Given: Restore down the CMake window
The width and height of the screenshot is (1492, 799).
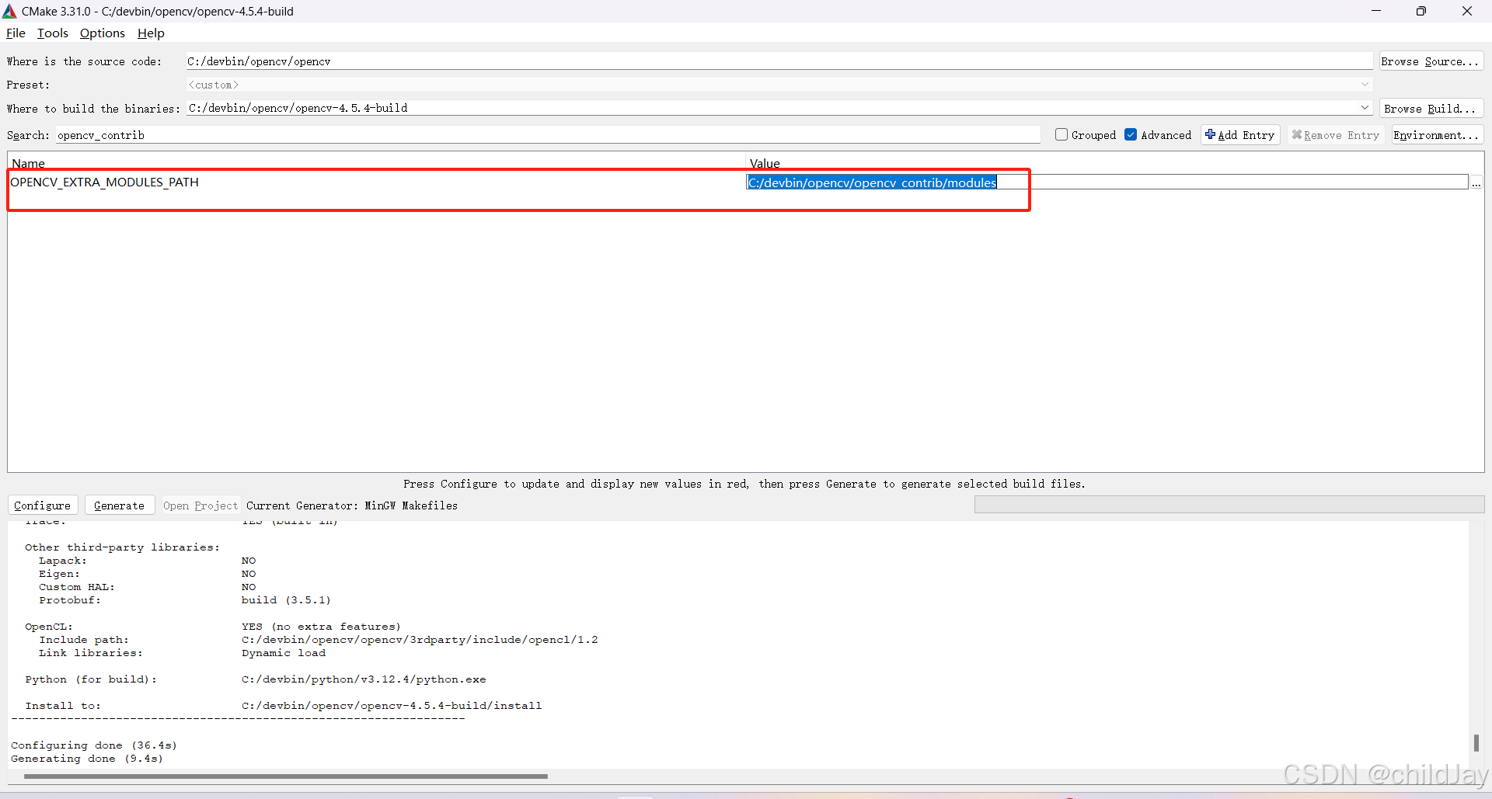Looking at the screenshot, I should click(x=1421, y=11).
